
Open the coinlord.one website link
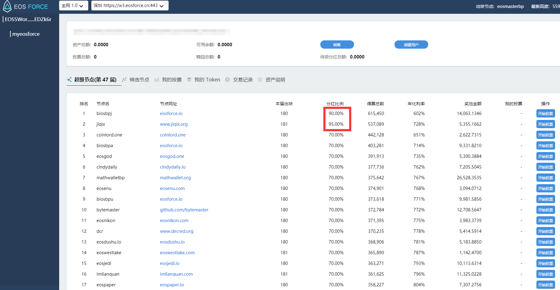click(173, 135)
